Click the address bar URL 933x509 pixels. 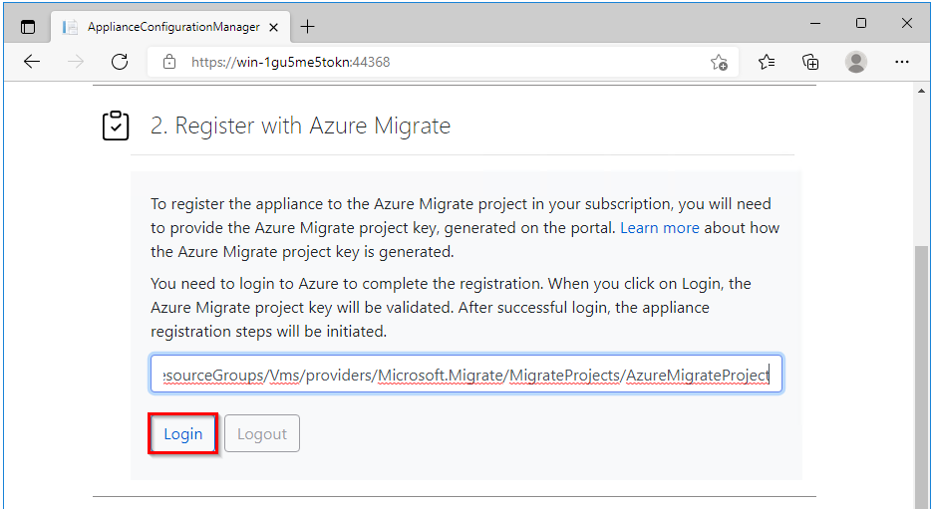click(290, 62)
